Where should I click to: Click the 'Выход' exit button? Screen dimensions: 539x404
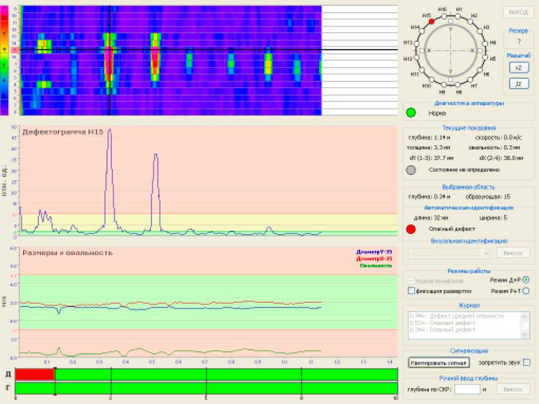(x=518, y=13)
